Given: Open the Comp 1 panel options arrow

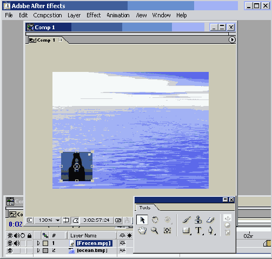Looking at the screenshot, I should [232, 39].
